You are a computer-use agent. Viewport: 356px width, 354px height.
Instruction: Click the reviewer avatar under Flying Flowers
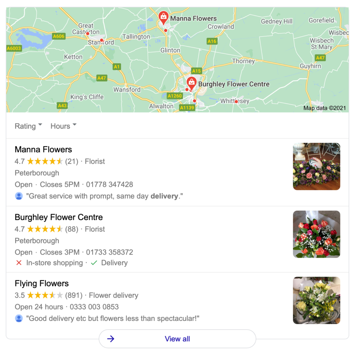(x=19, y=318)
